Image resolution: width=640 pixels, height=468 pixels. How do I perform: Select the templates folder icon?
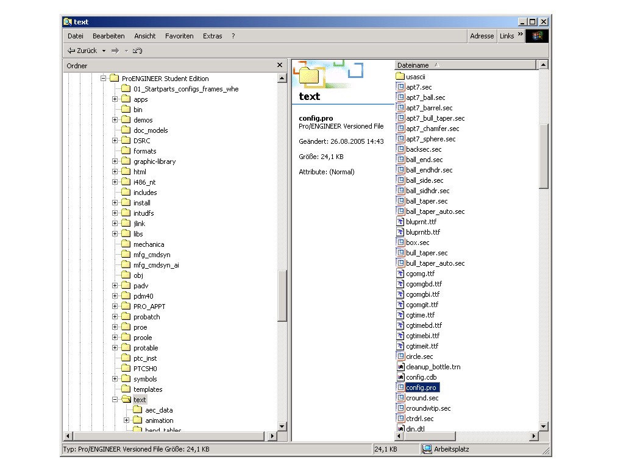pos(126,389)
